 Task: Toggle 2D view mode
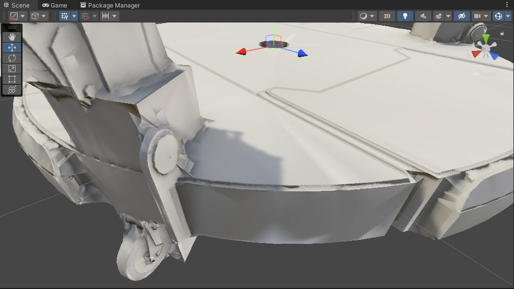(x=387, y=16)
